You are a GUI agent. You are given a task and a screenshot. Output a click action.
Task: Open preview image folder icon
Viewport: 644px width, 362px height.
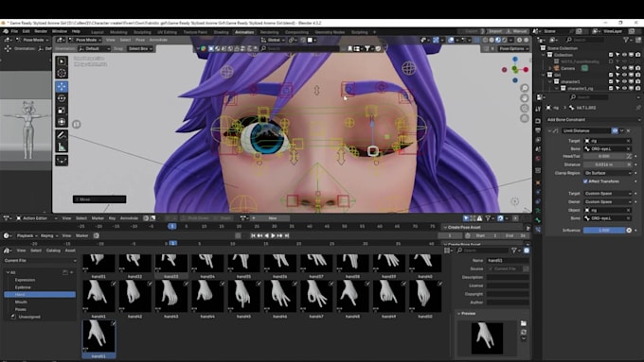pyautogui.click(x=523, y=323)
